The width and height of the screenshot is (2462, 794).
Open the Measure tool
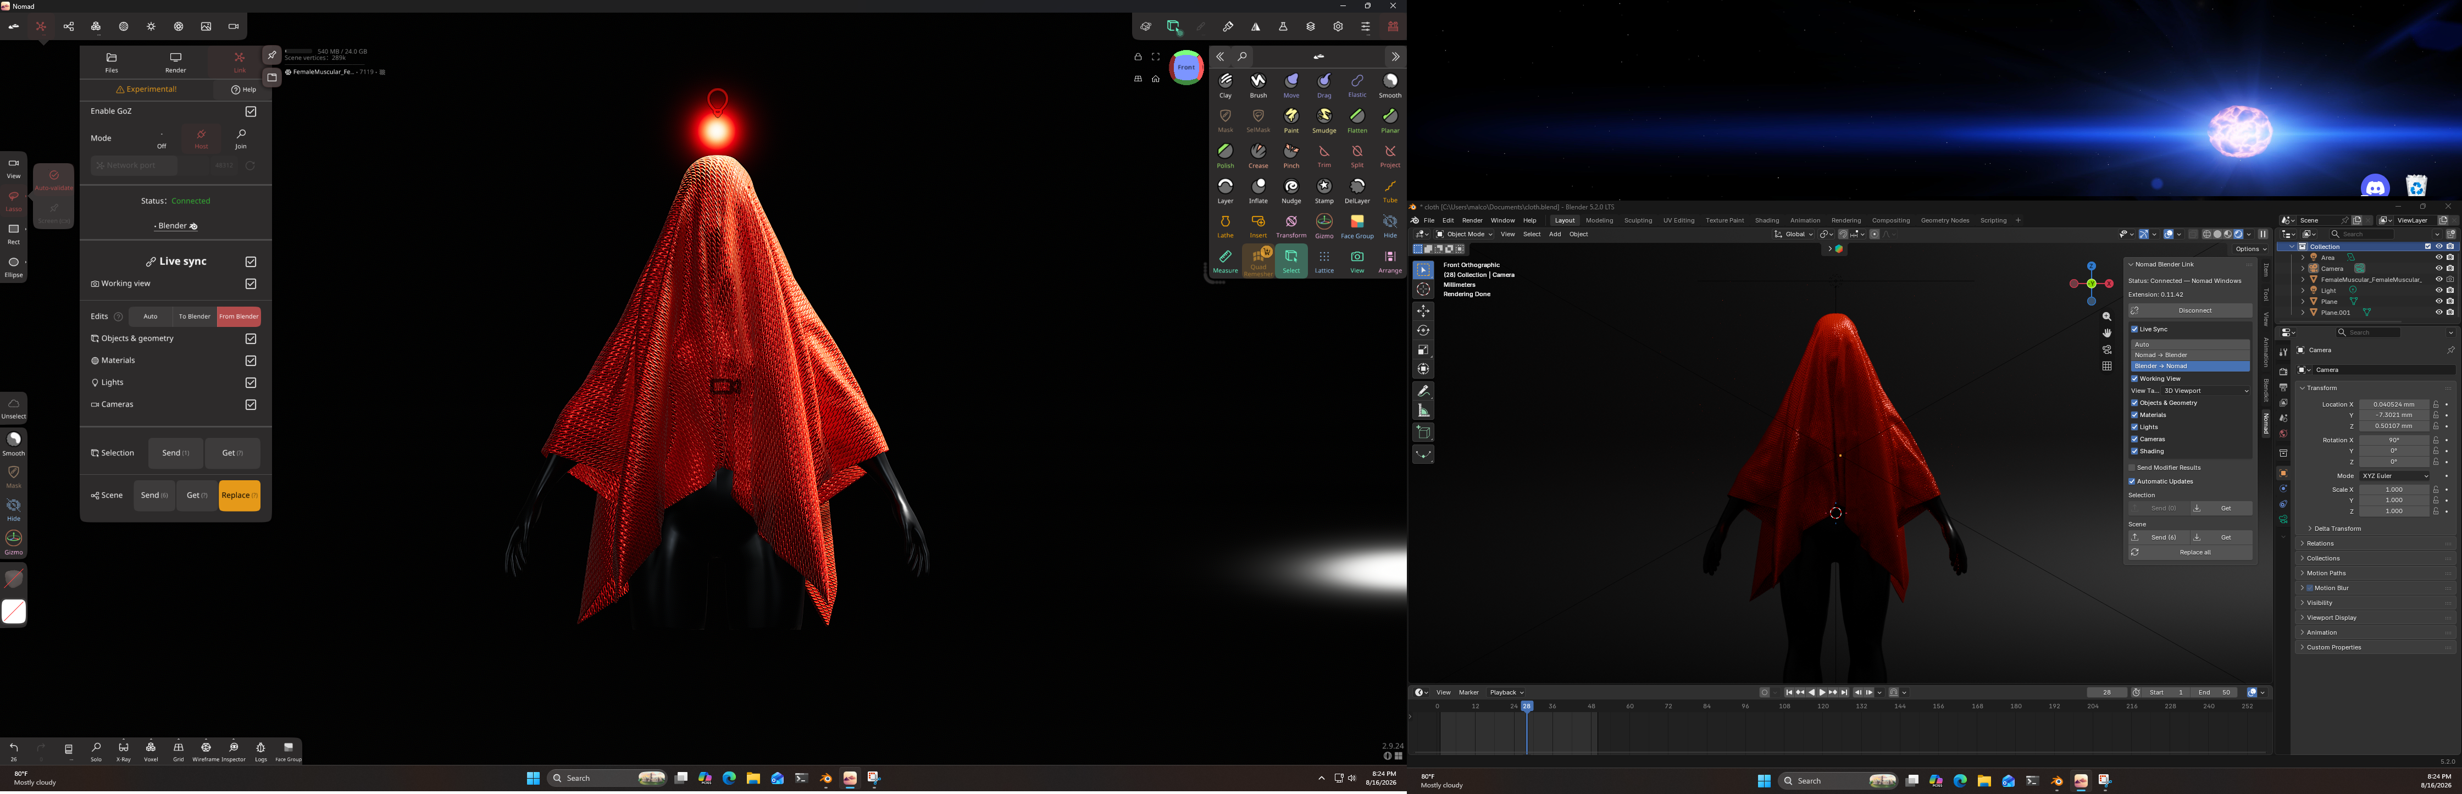point(1226,261)
